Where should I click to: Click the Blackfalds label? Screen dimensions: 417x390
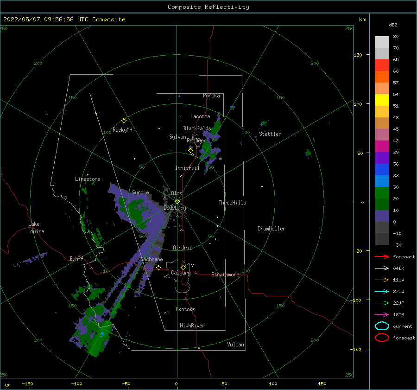[197, 128]
